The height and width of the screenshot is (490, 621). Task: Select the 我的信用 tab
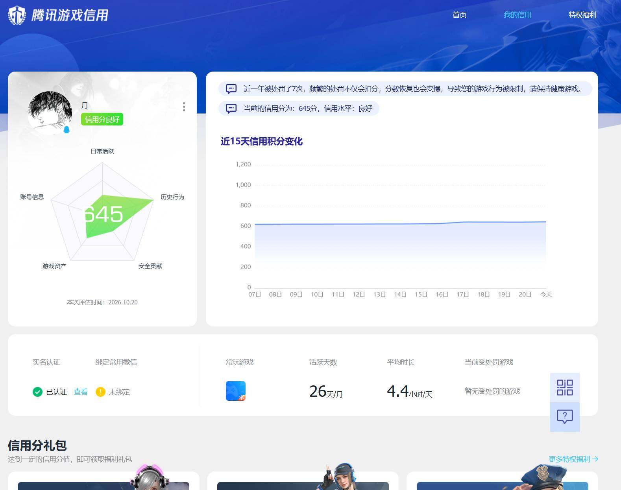(x=517, y=15)
